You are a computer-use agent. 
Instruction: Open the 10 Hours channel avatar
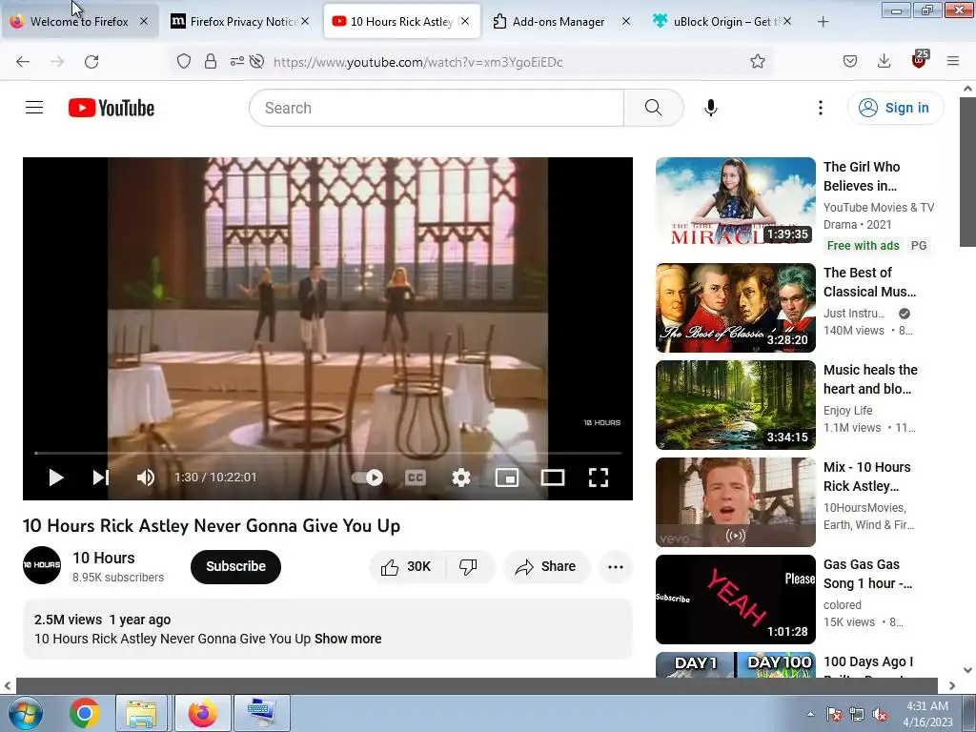point(42,565)
